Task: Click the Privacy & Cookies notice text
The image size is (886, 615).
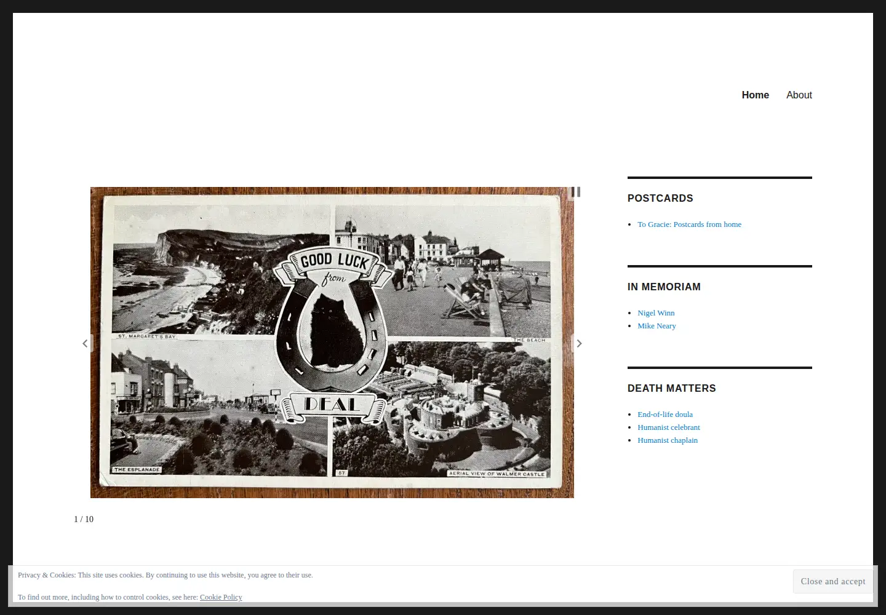Action: point(166,575)
